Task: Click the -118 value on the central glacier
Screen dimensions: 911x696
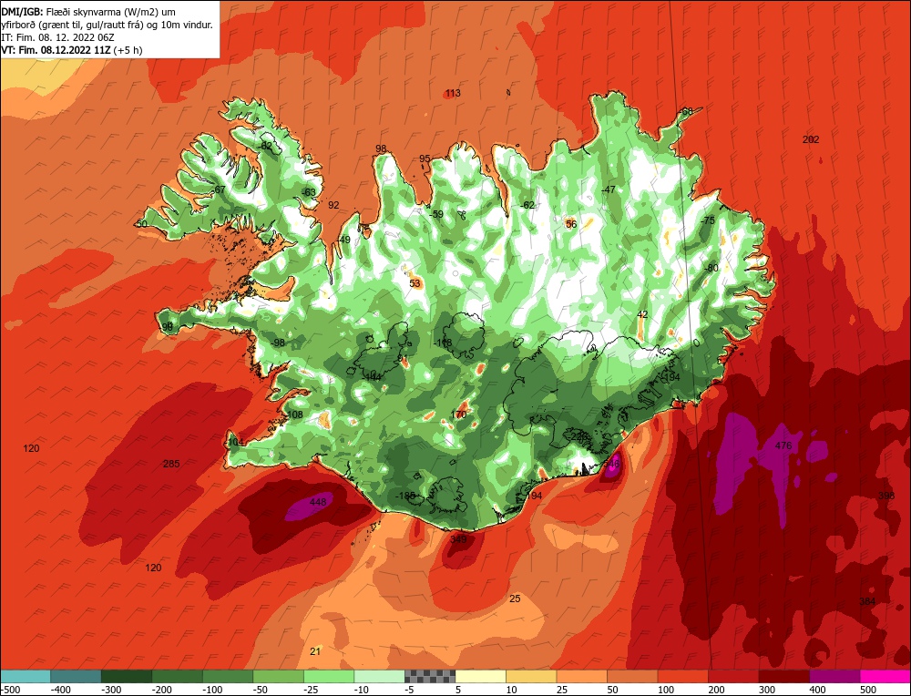Action: tap(443, 343)
